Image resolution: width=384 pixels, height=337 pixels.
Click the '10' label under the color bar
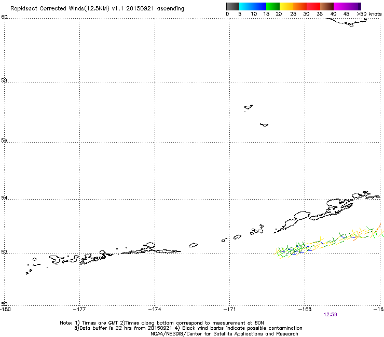(x=254, y=14)
